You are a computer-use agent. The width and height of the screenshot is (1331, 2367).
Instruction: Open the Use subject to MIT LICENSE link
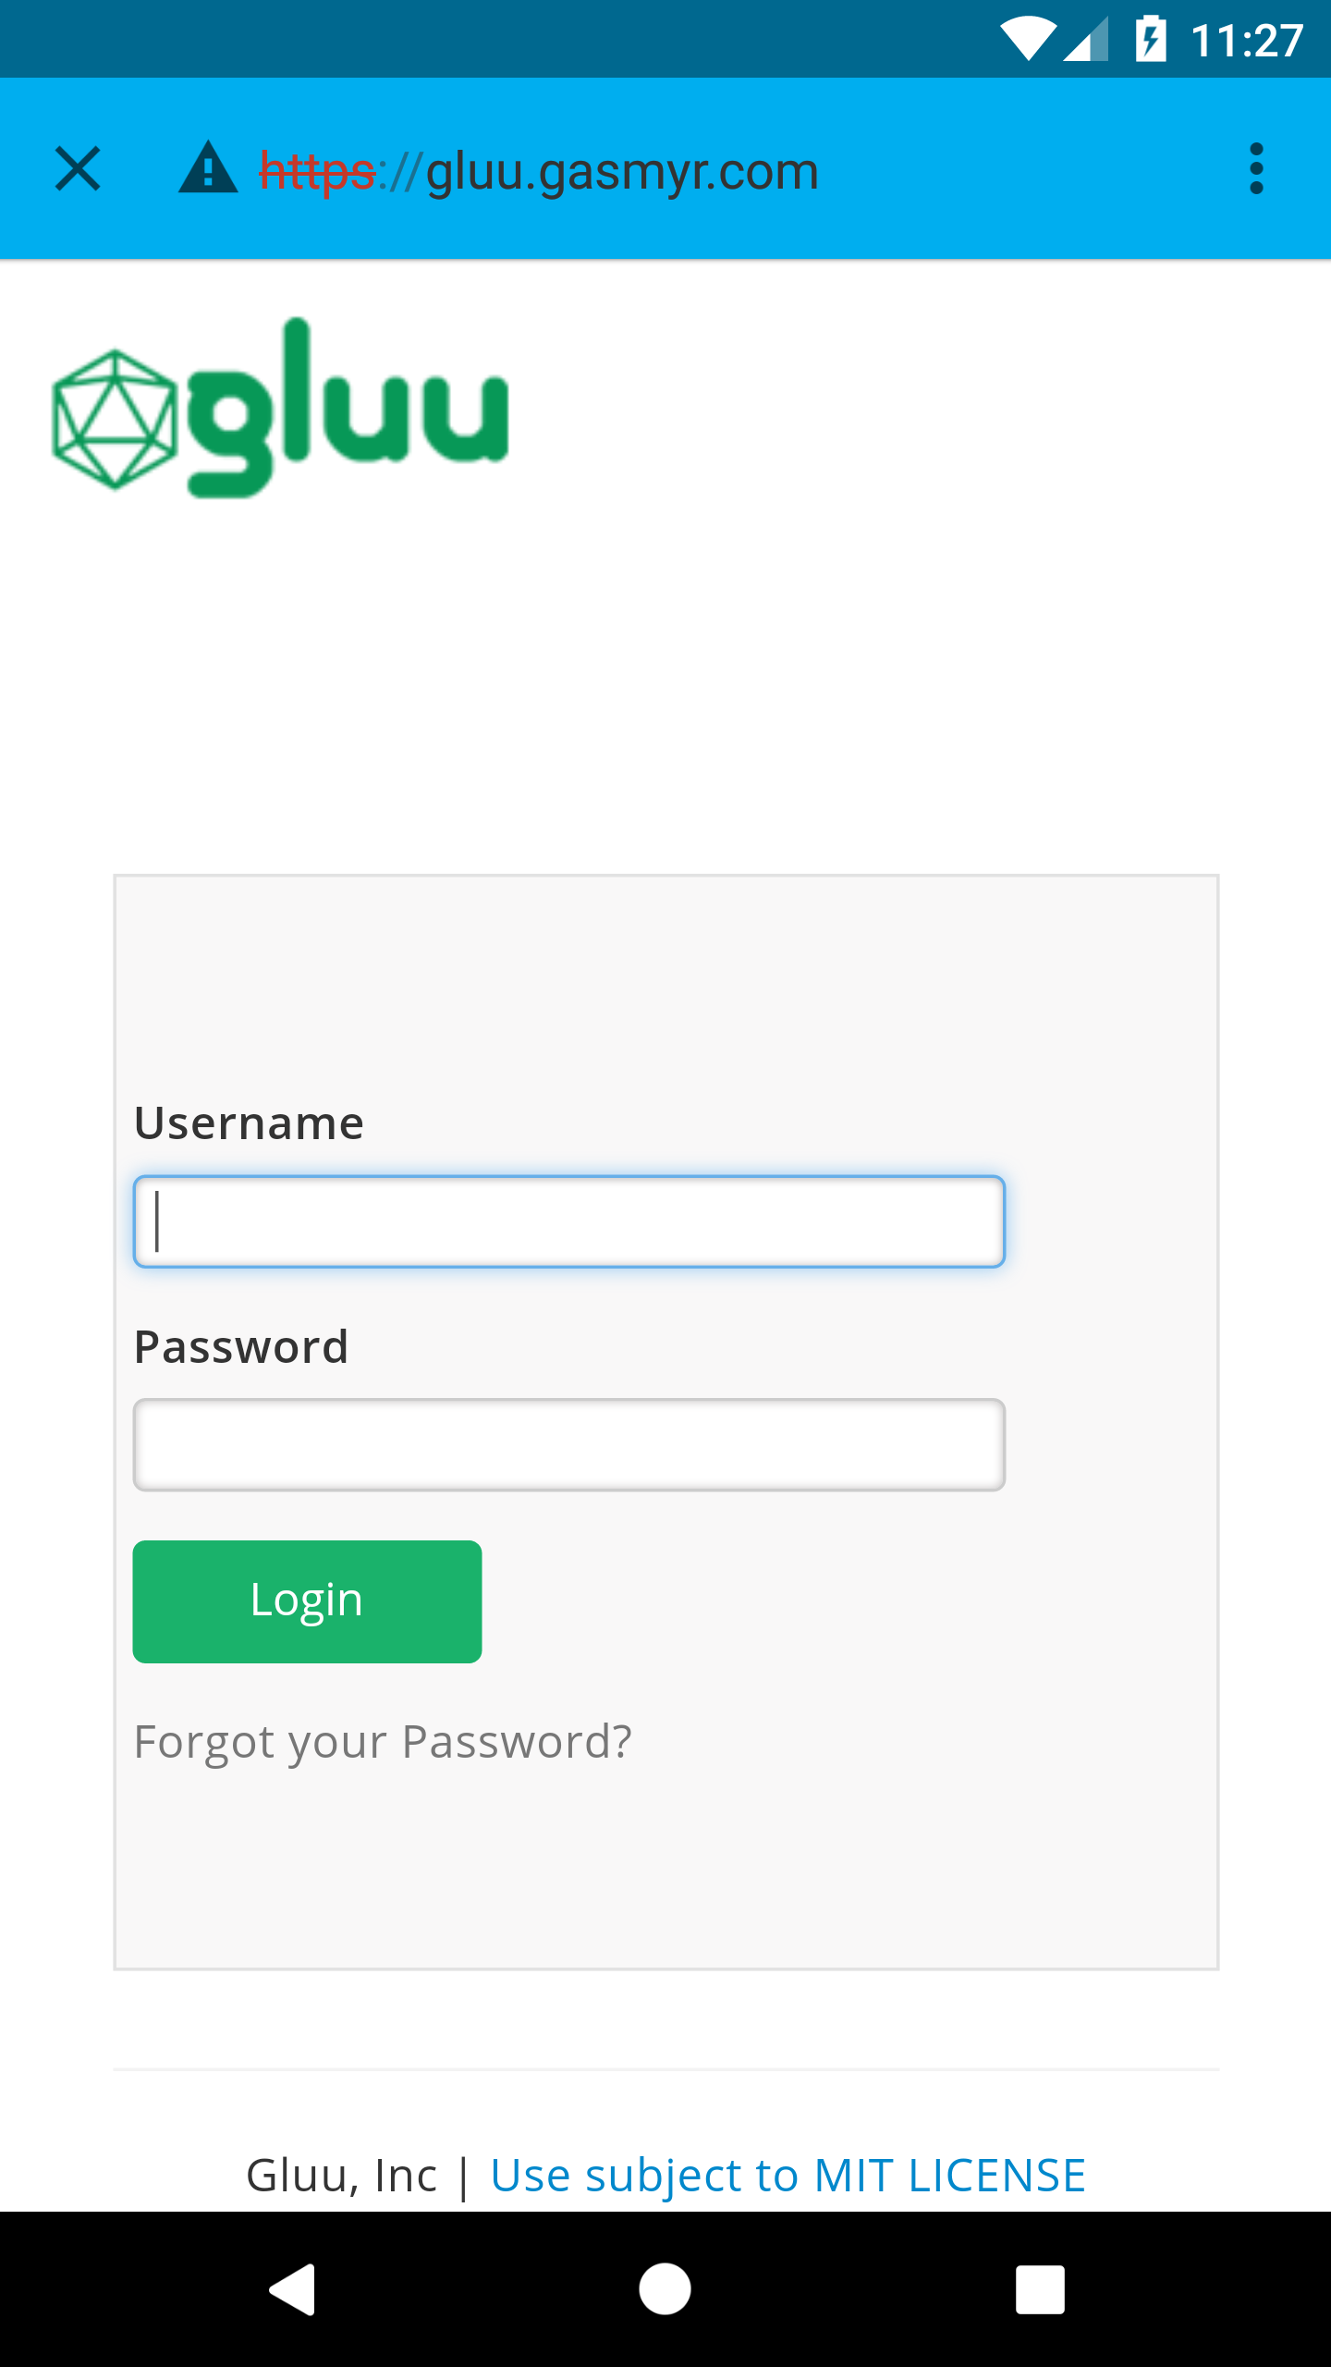point(788,2175)
